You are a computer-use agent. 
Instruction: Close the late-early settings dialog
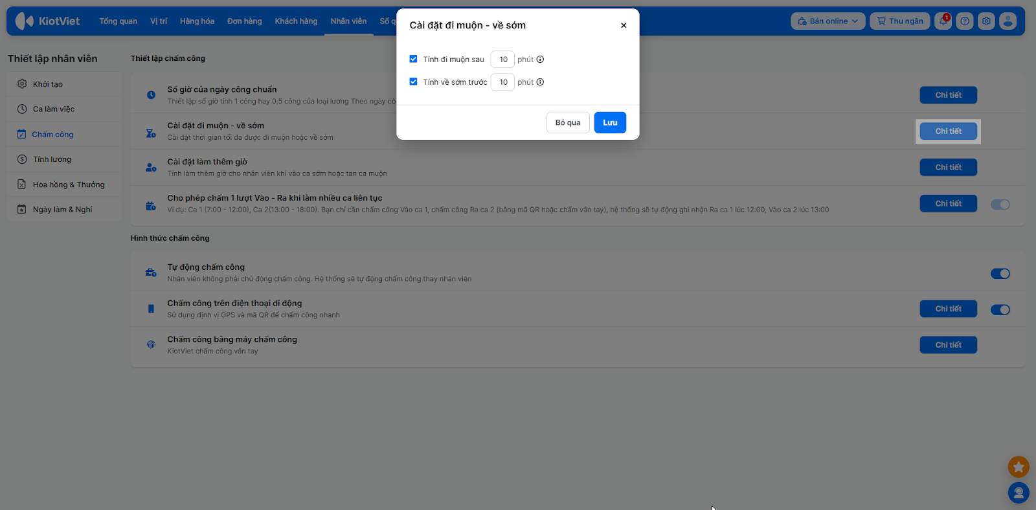(x=624, y=26)
